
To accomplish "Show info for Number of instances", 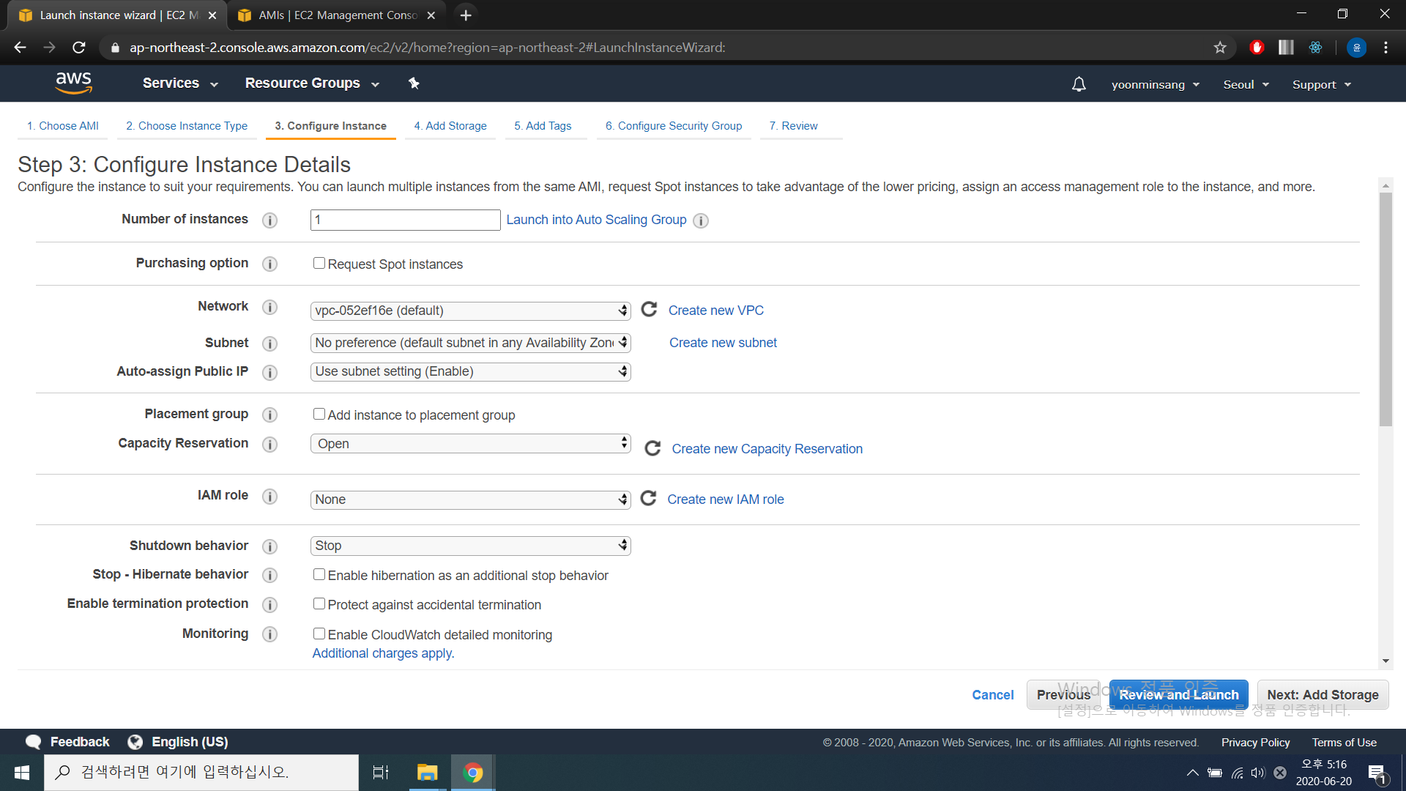I will (x=269, y=220).
